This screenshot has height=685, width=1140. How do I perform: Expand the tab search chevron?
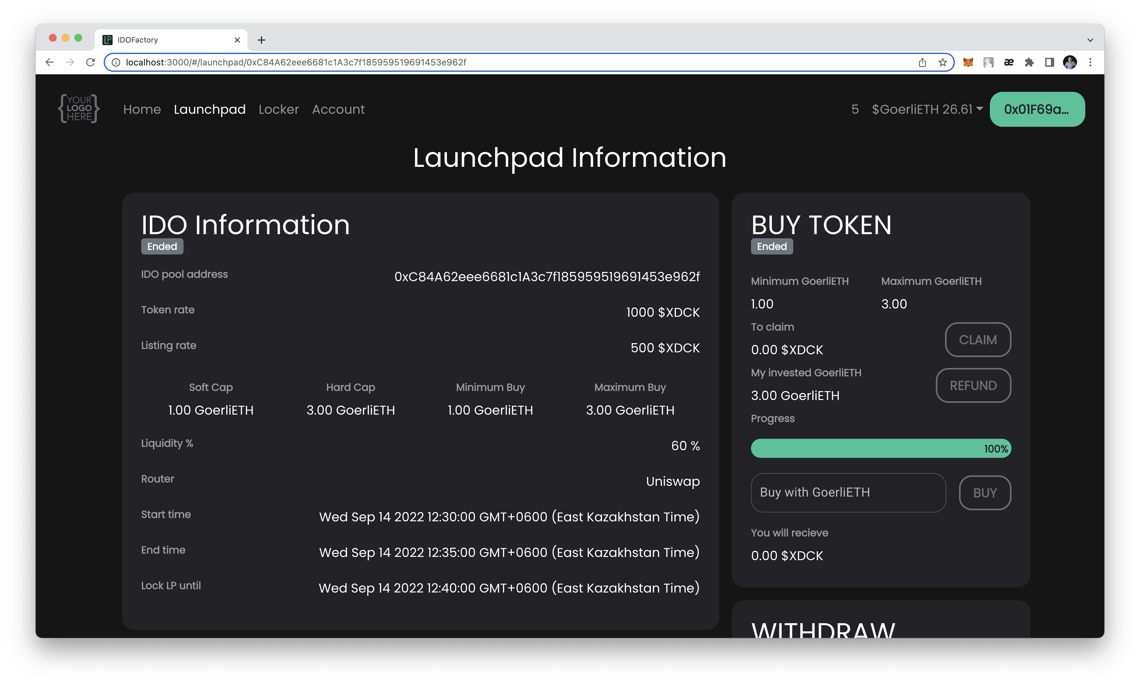click(1090, 40)
